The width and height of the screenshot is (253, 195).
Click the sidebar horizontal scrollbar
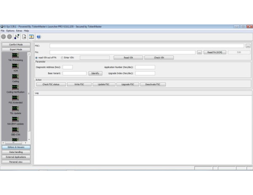[x=14, y=143]
